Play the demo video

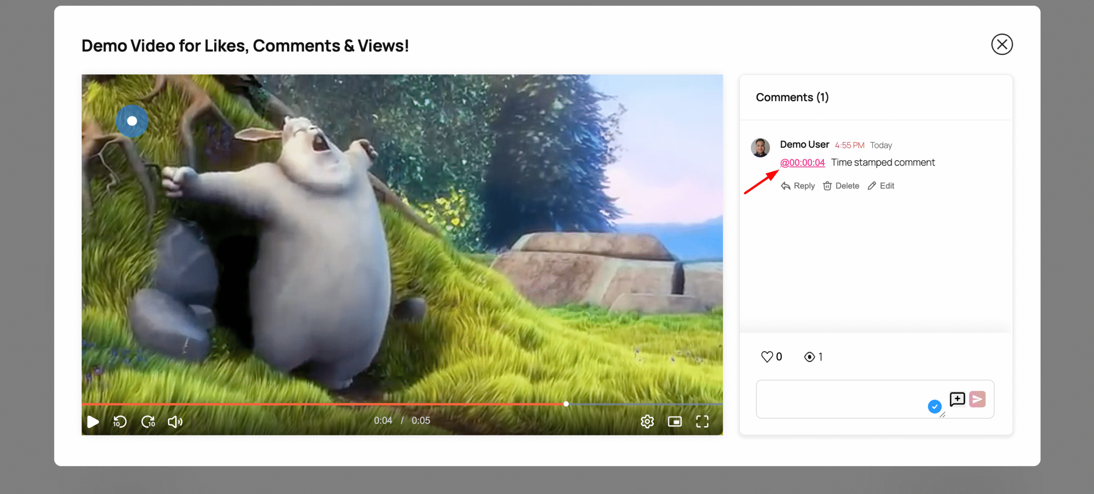coord(93,422)
